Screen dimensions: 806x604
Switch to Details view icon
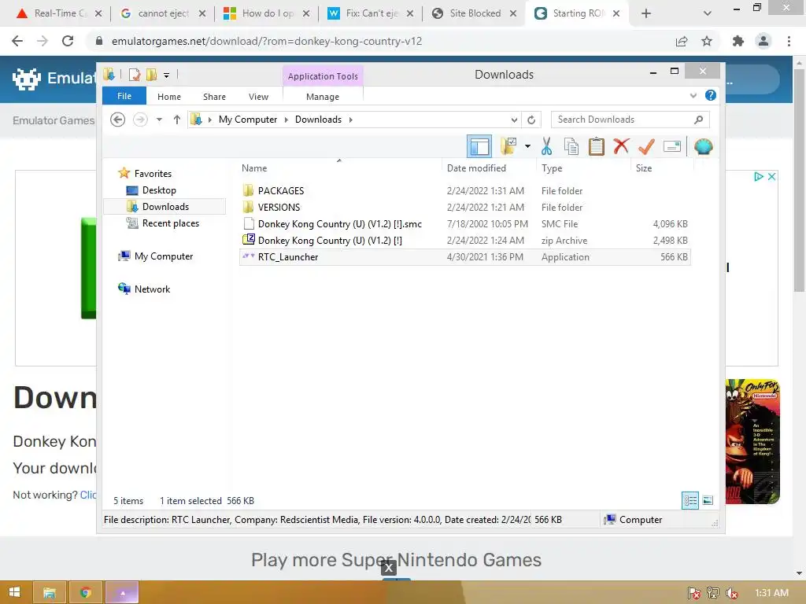[x=690, y=500]
